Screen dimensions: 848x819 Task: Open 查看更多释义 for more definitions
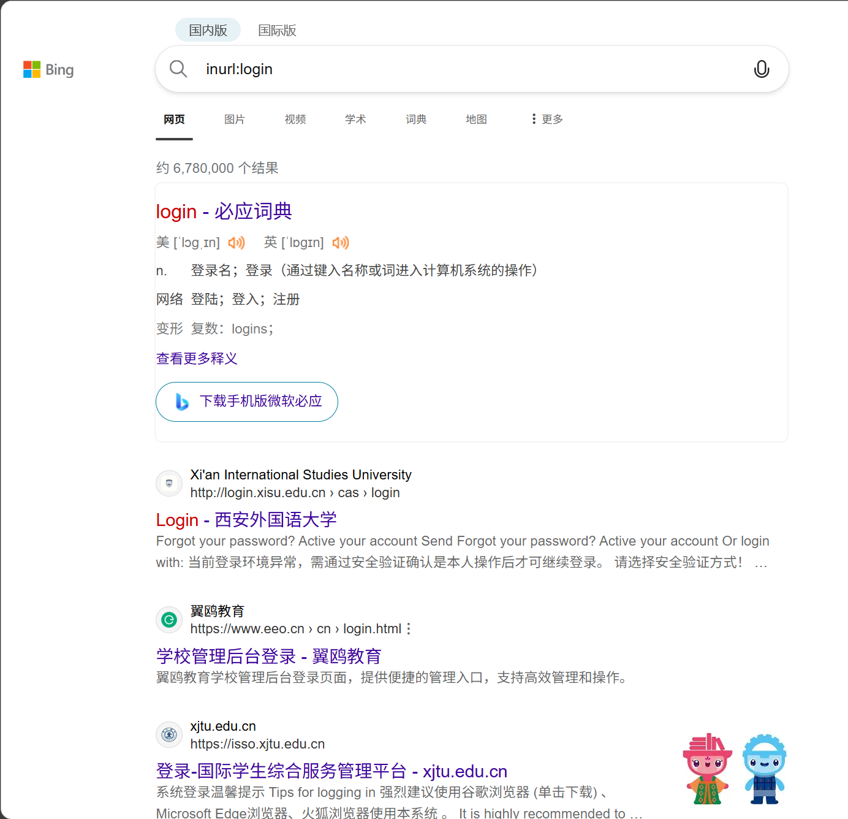click(197, 358)
